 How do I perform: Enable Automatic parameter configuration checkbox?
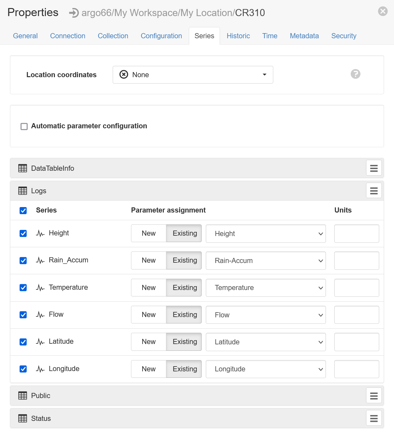(24, 126)
